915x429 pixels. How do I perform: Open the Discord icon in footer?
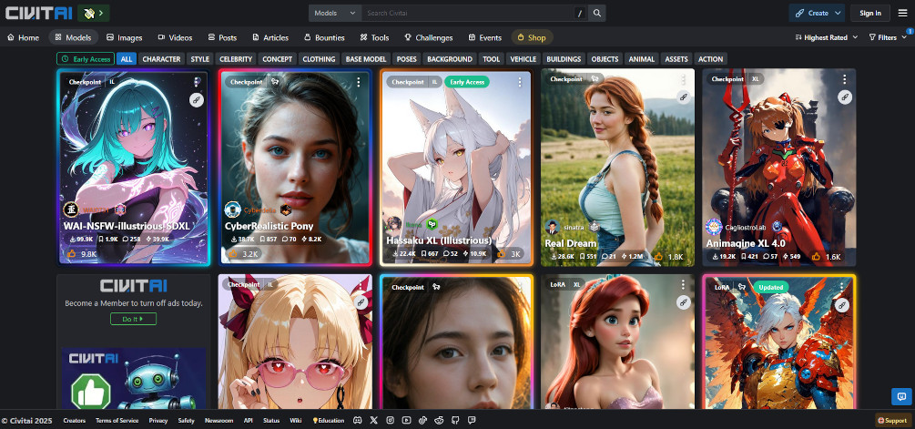tap(358, 420)
